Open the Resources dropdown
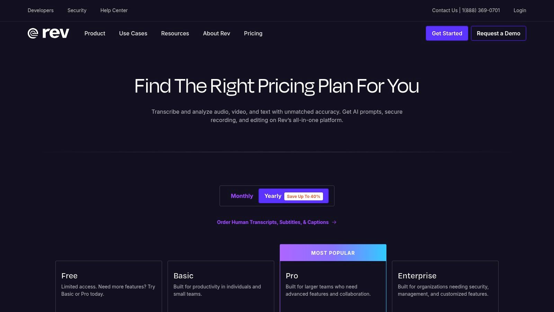This screenshot has height=312, width=554. (x=175, y=33)
